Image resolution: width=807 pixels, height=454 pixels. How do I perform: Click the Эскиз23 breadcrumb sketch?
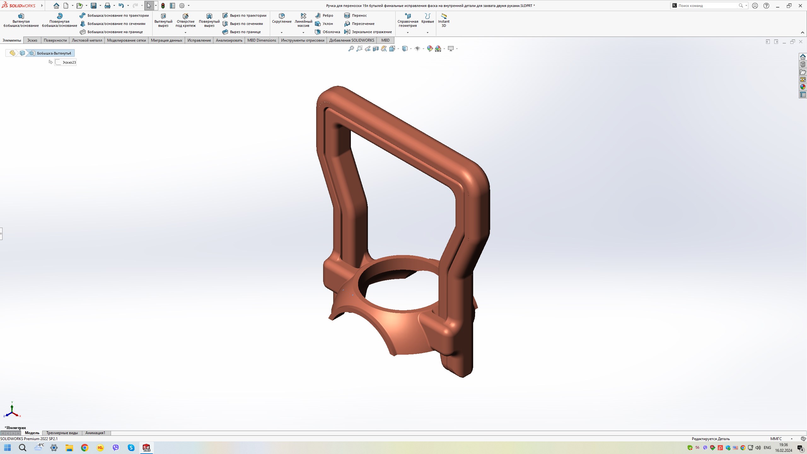tap(69, 62)
